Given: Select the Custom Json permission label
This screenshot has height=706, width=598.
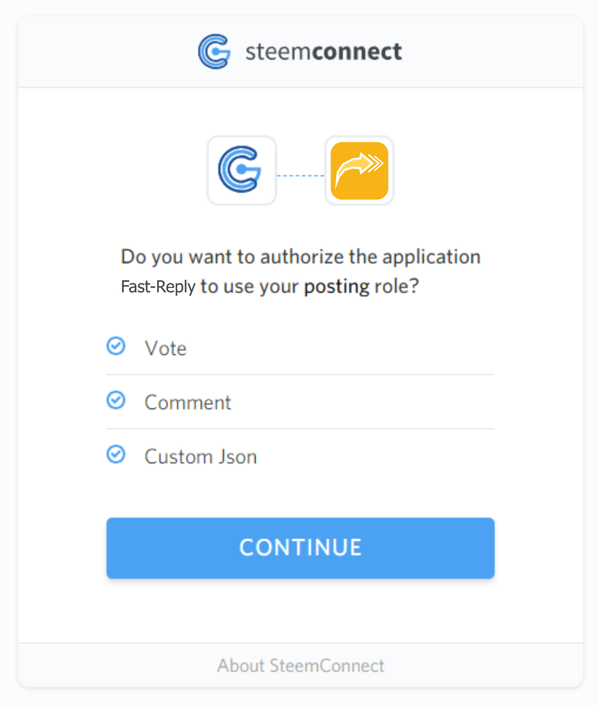Looking at the screenshot, I should [201, 457].
